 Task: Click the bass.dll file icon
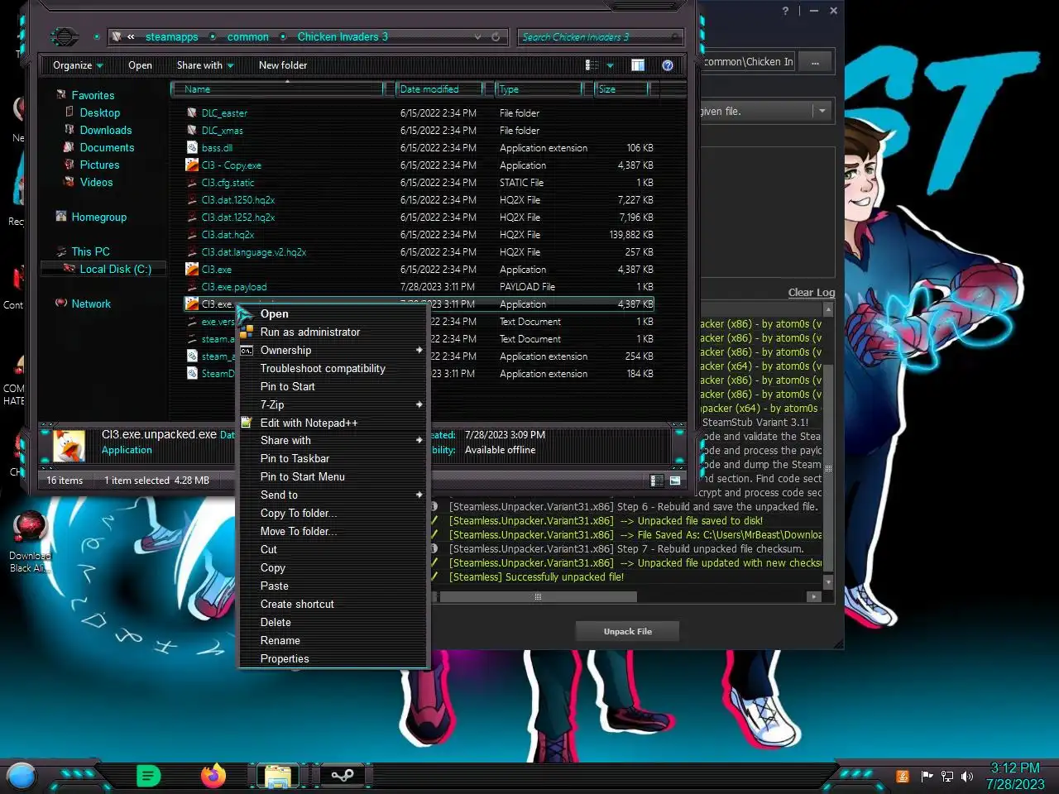tap(192, 148)
